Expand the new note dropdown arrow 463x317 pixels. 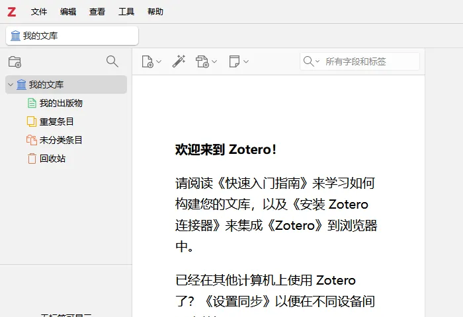click(246, 61)
